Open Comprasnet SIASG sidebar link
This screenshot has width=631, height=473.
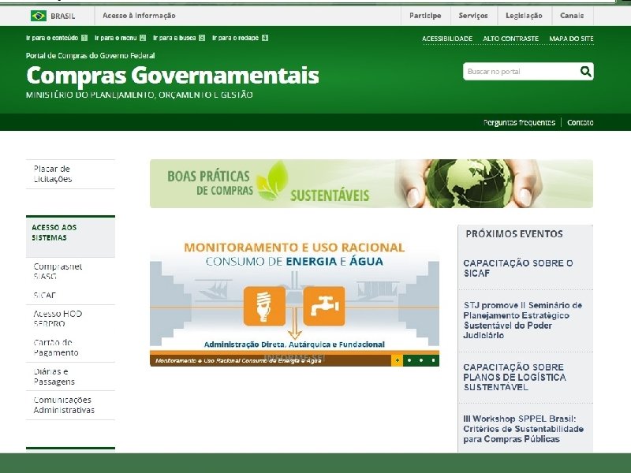[58, 271]
